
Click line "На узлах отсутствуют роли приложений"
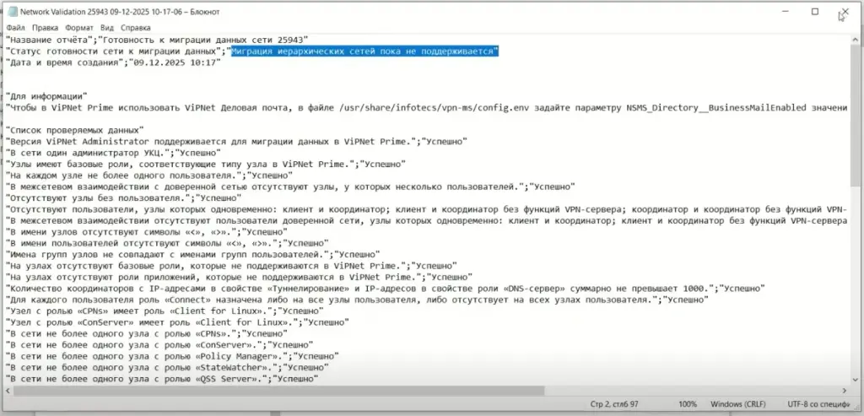point(239,277)
